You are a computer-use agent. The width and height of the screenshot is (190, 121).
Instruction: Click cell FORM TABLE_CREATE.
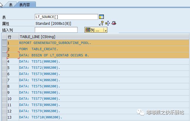[104, 49]
